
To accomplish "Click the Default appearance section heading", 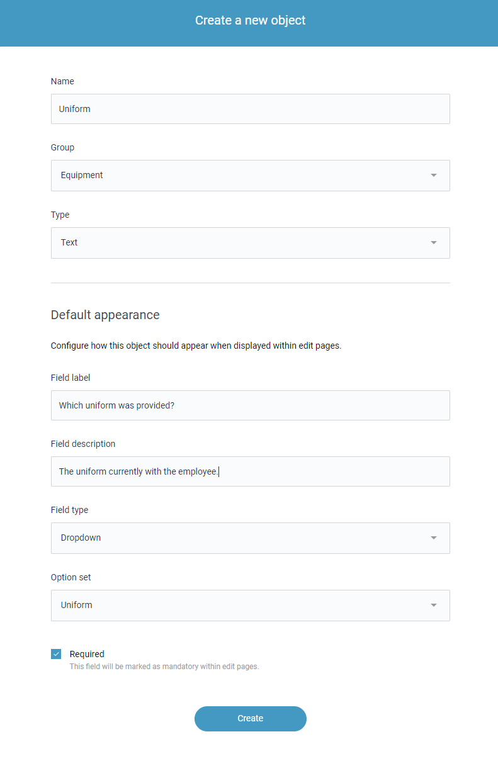I will pyautogui.click(x=105, y=315).
